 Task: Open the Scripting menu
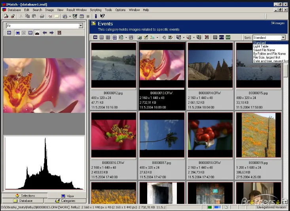pos(96,10)
